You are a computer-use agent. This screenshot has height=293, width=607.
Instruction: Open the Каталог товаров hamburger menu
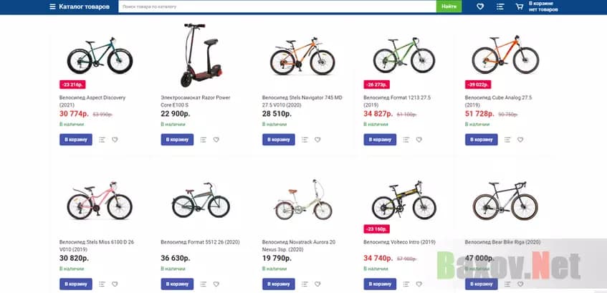click(52, 6)
